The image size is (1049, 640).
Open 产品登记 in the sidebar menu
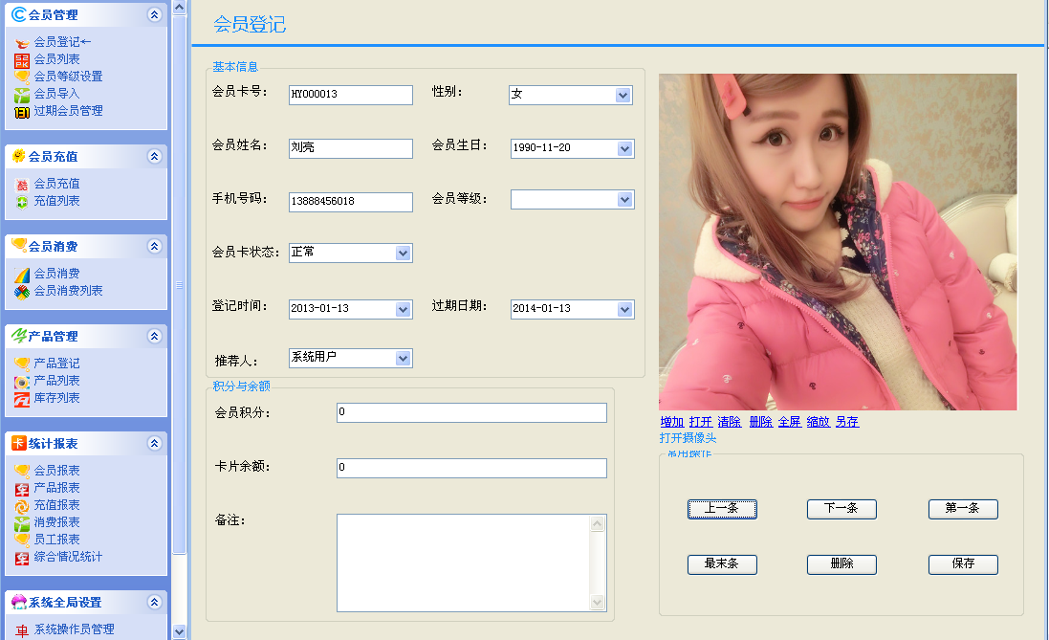point(56,364)
